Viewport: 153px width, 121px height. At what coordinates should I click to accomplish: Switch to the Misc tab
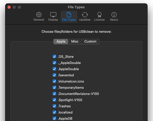(x=75, y=42)
